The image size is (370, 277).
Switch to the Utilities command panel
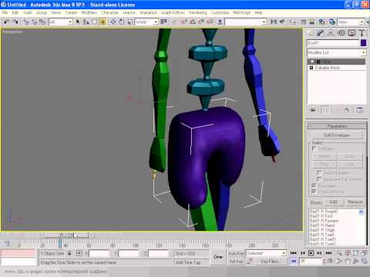click(x=362, y=33)
